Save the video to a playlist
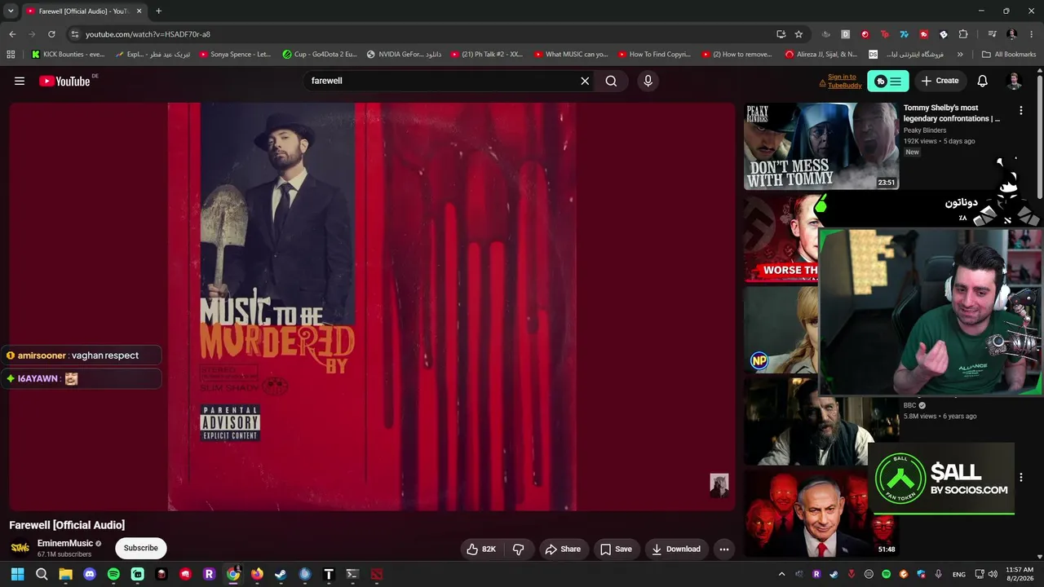 [x=617, y=549]
